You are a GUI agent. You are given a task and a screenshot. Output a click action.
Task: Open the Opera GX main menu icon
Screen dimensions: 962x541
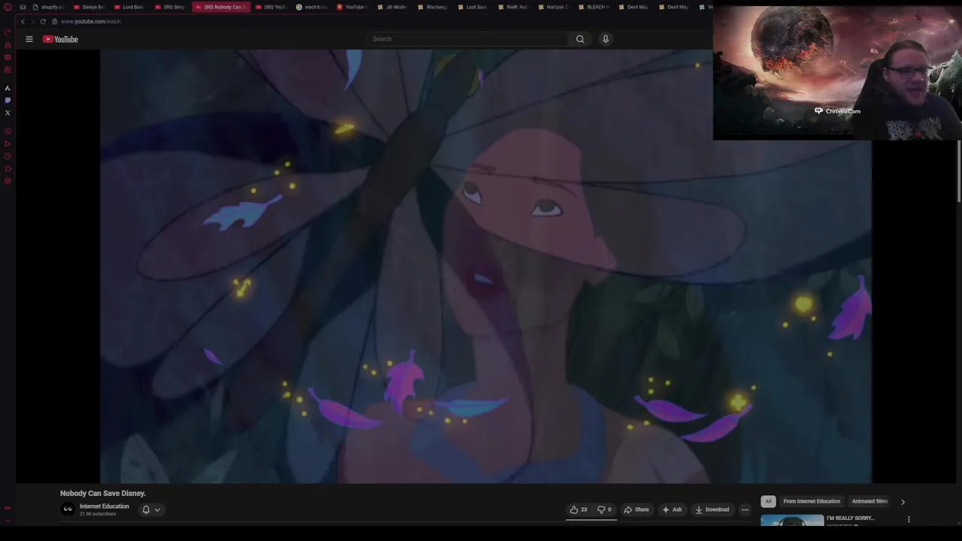8,7
